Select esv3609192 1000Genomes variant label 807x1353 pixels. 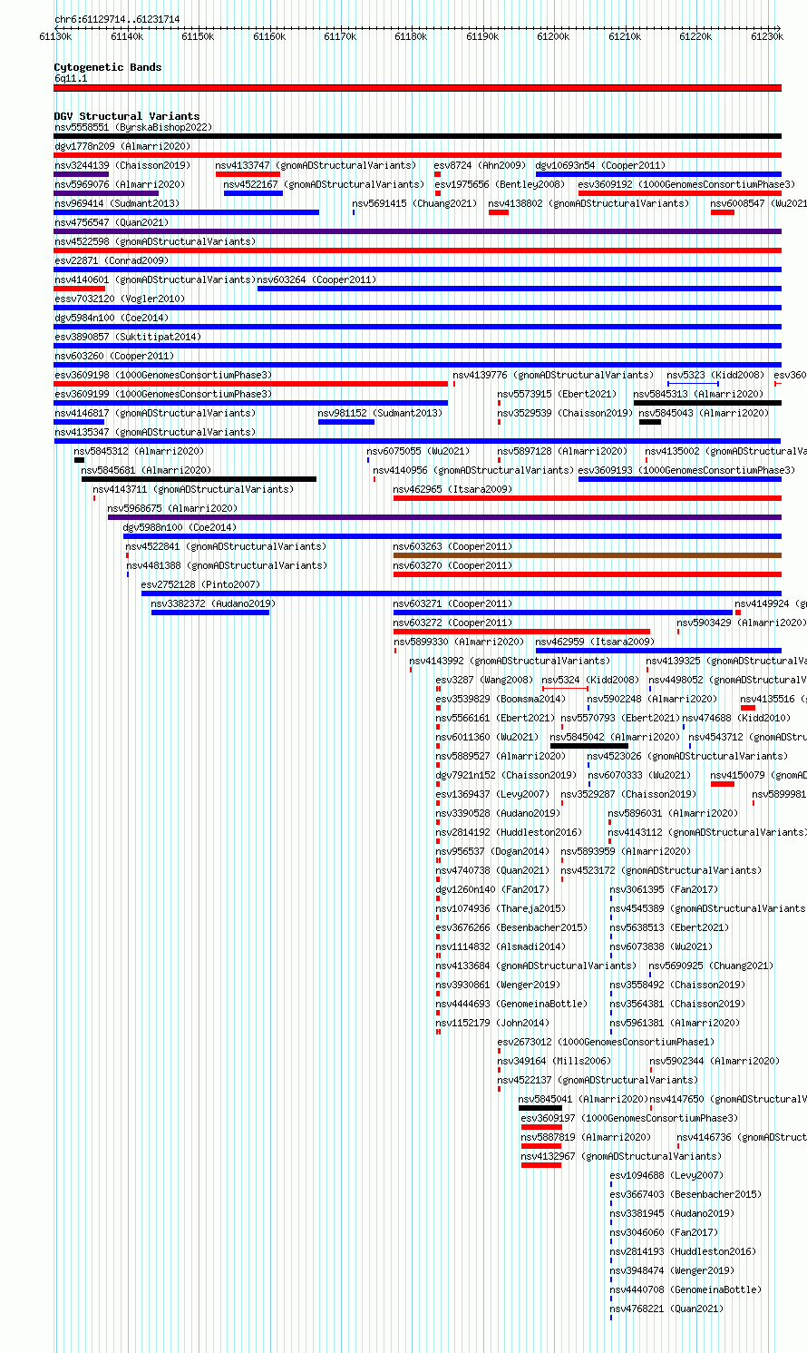click(686, 185)
